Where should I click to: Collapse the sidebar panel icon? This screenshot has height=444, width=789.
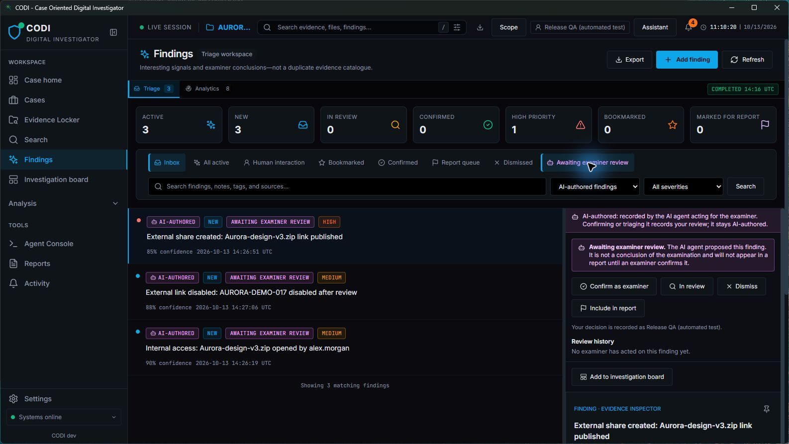pos(113,32)
